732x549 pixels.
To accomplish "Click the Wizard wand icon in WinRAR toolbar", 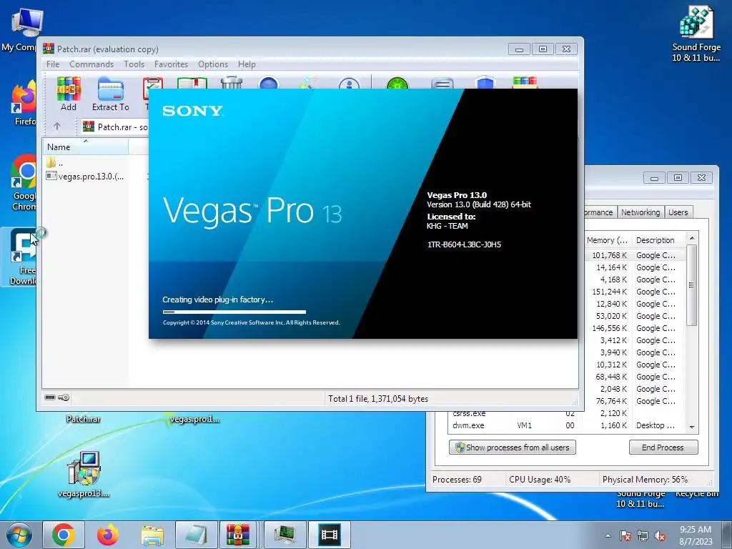I will 307,83.
